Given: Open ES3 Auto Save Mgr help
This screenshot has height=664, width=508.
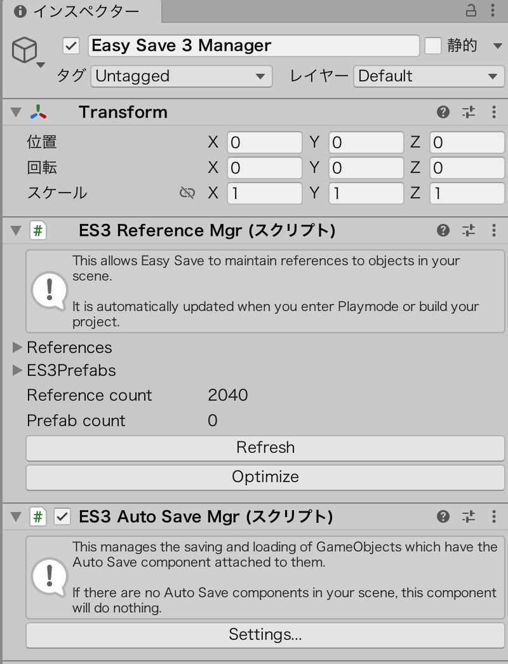Looking at the screenshot, I should click(x=443, y=516).
